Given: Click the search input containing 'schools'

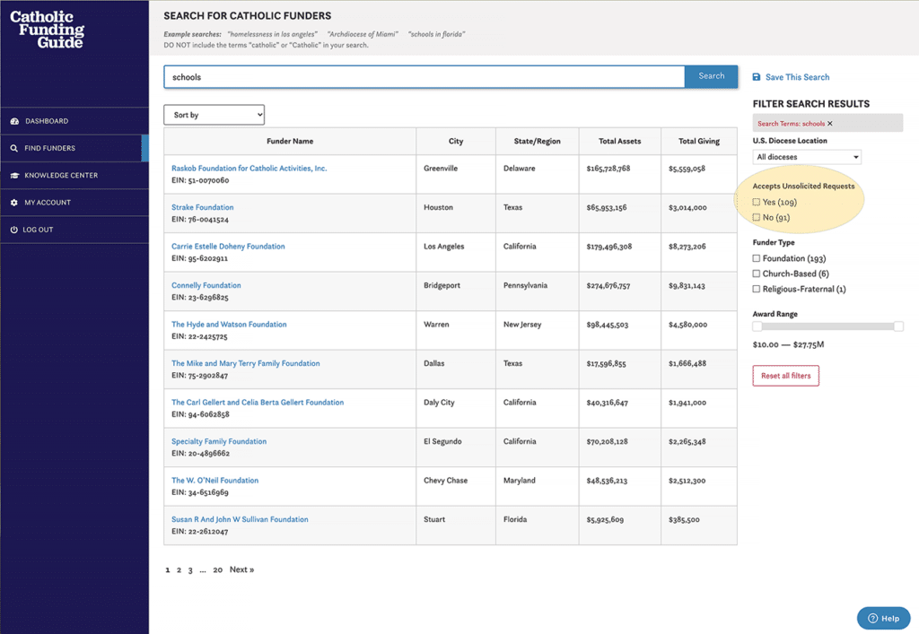Looking at the screenshot, I should (x=424, y=77).
